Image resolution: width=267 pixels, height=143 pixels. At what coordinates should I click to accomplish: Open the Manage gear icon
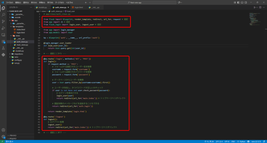(x=3, y=137)
